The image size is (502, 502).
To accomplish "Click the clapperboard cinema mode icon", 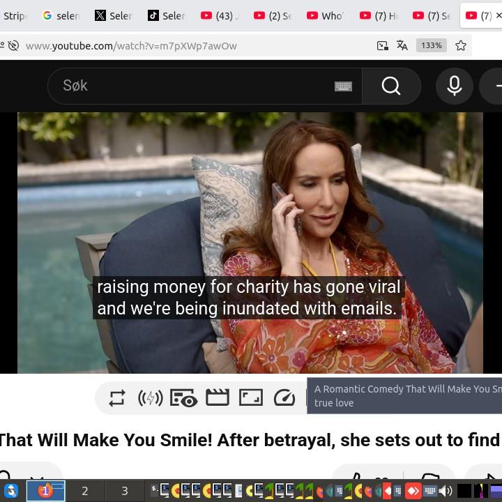I will coord(218,397).
